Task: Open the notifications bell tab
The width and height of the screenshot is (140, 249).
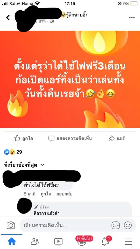Action: click(x=106, y=241)
